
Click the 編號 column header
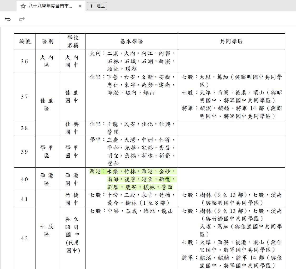[x=25, y=41]
